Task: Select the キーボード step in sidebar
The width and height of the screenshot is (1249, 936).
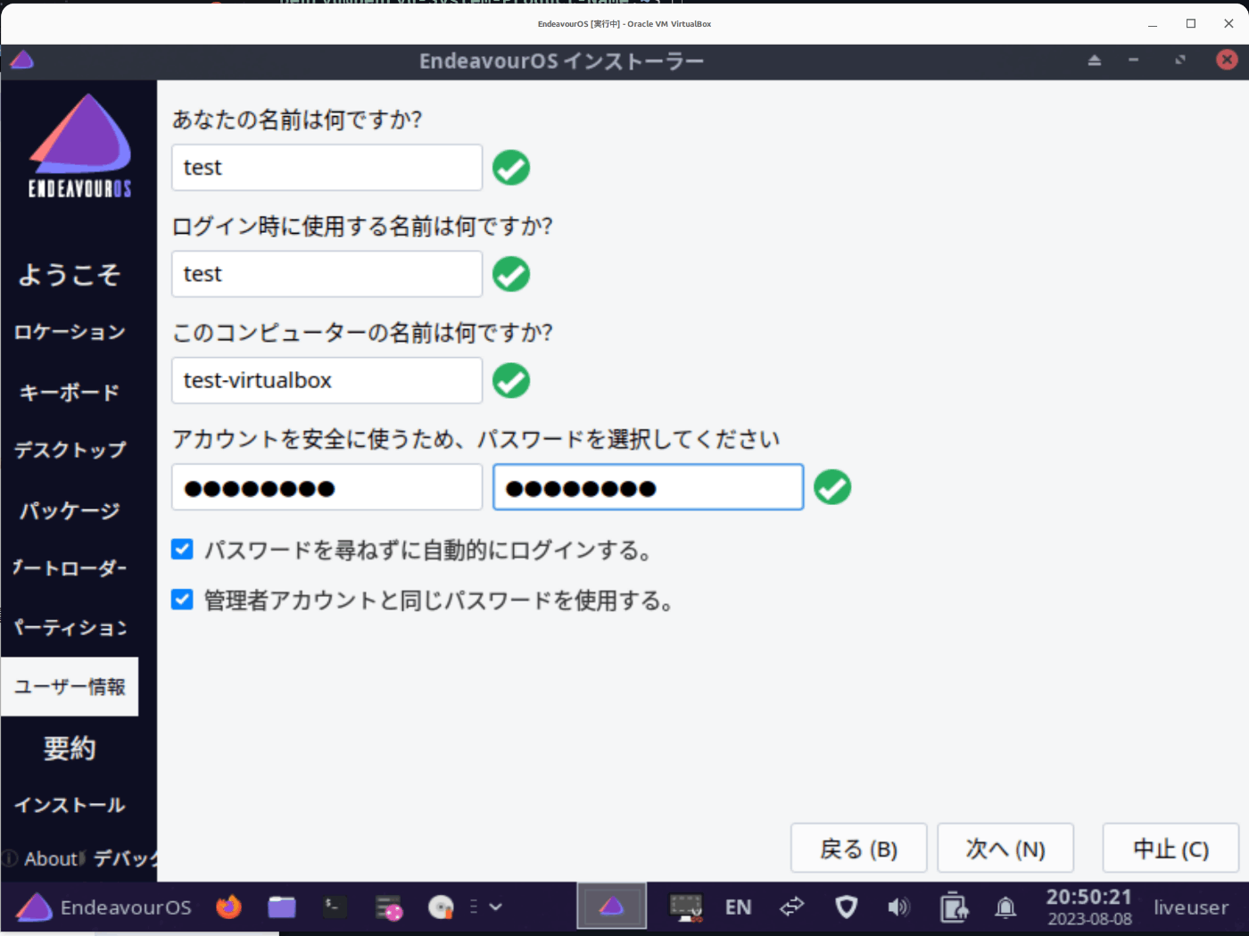Action: pyautogui.click(x=70, y=392)
